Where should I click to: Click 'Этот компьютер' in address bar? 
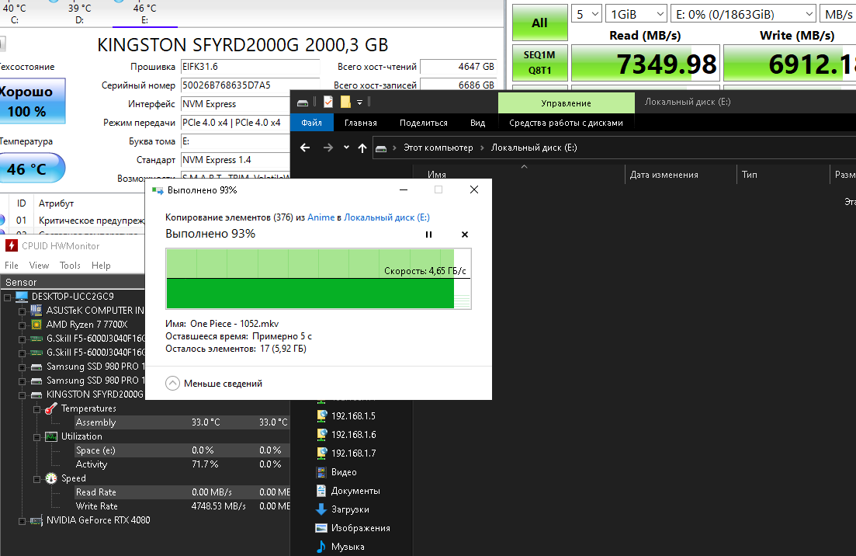[438, 148]
